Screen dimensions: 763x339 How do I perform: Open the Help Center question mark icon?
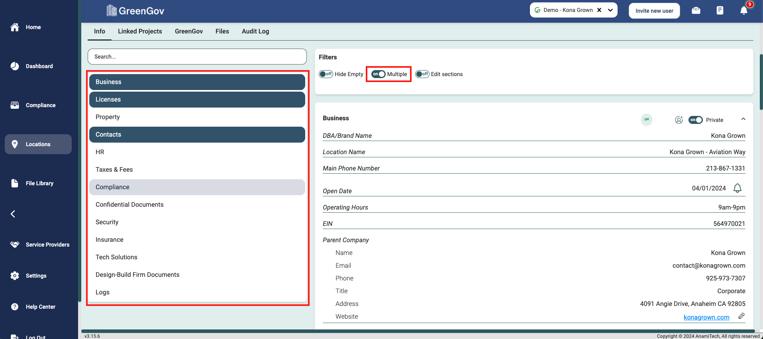coord(15,307)
